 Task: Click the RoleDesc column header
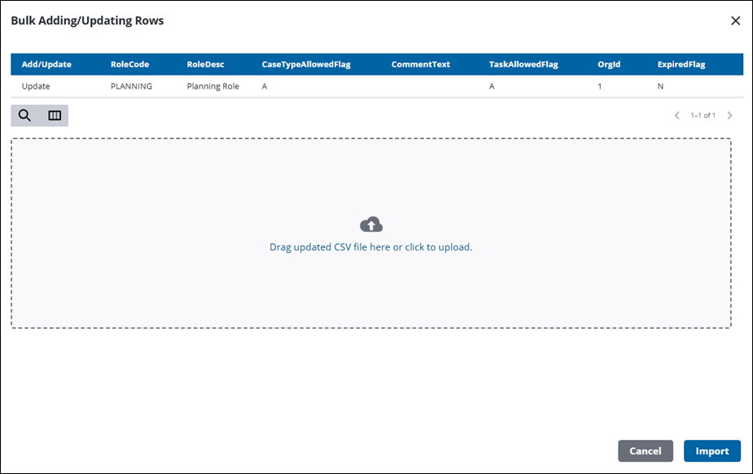tap(205, 64)
